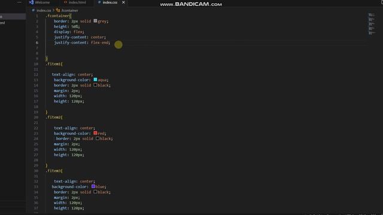Screen dimensions: 383x215
Task: Click the 'display: flex;' line
Action: click(x=69, y=32)
